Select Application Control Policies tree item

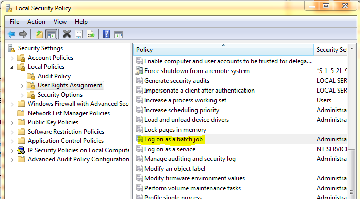(66, 141)
